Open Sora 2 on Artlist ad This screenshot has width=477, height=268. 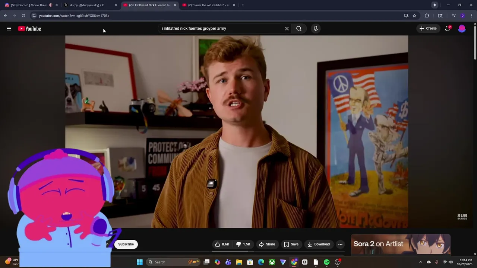[401, 245]
